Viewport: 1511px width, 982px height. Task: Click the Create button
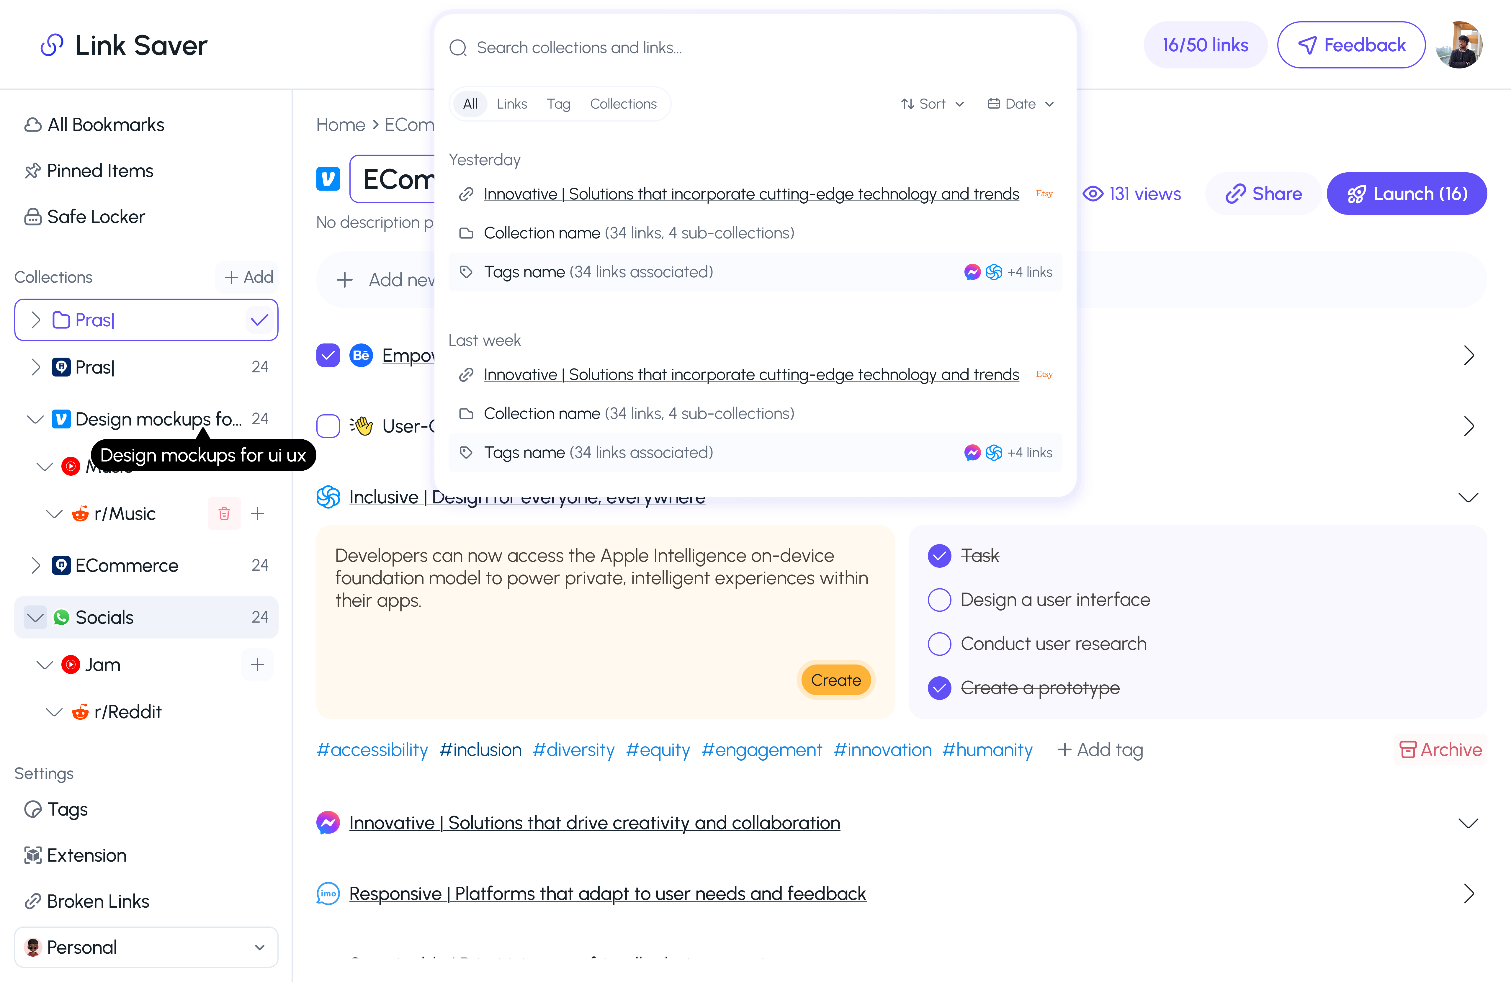(836, 679)
